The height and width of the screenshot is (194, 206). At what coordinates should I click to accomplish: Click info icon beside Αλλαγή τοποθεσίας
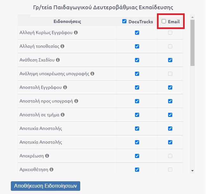pos(62,46)
